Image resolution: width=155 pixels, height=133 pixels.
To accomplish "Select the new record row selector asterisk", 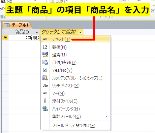I will pos(5,38).
